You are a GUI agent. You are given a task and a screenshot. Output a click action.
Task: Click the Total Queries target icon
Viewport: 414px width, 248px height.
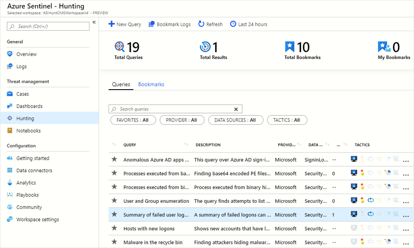(x=119, y=46)
